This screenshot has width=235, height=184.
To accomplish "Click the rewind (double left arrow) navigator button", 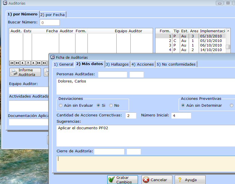I will 17,63.
